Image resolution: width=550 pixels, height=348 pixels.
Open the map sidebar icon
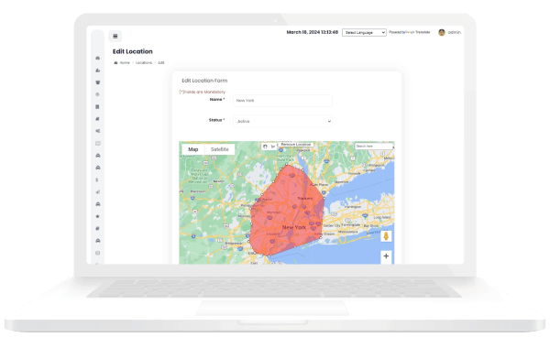(x=98, y=144)
